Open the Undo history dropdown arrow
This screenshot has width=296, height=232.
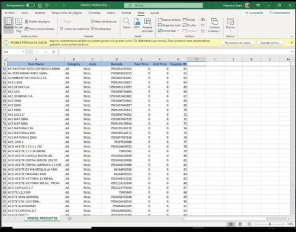point(50,5)
